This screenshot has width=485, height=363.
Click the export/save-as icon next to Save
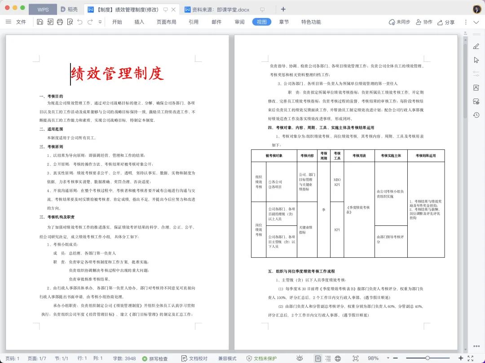(x=50, y=22)
